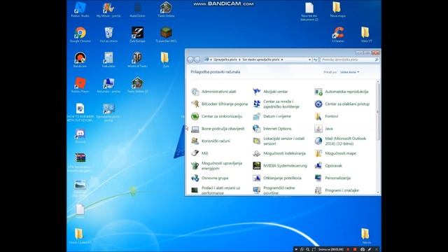Open Internet Options
448x252 pixels.
tap(272, 129)
